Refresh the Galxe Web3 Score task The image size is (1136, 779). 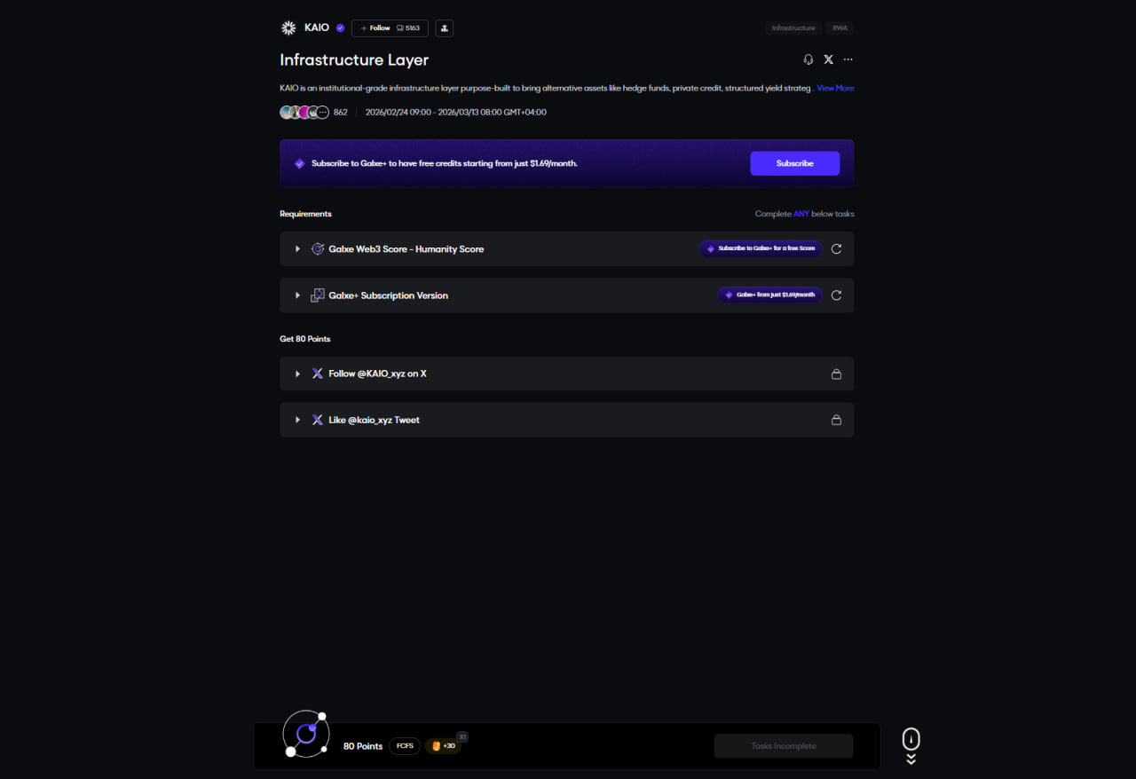pyautogui.click(x=836, y=248)
